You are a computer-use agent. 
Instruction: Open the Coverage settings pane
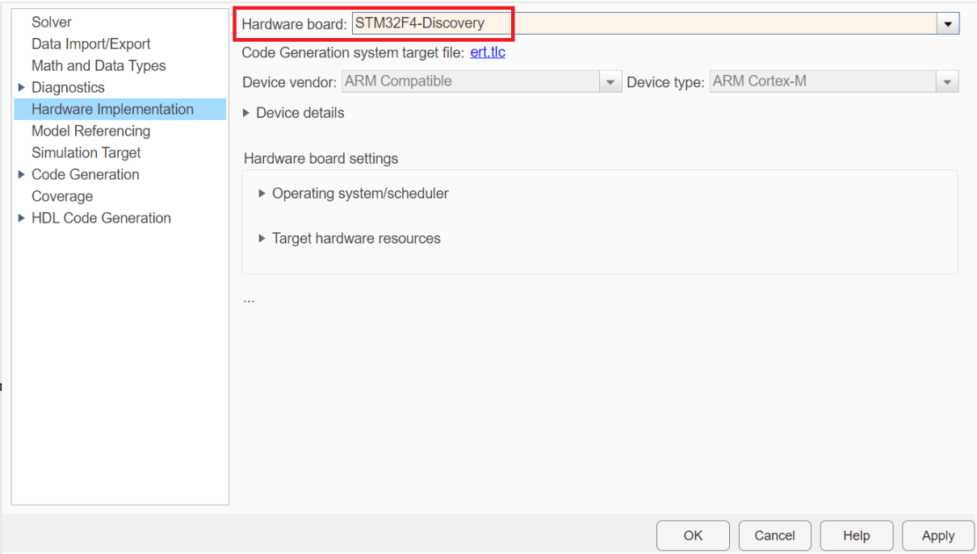(62, 196)
